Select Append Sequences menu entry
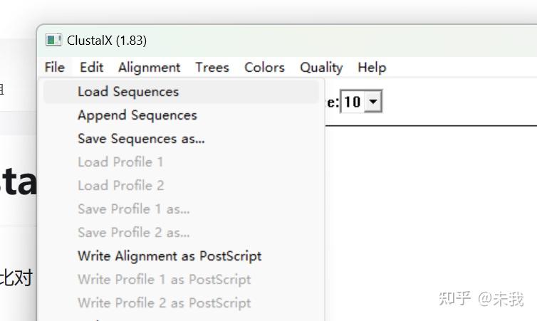Screen dimensions: 537x321 (x=137, y=115)
